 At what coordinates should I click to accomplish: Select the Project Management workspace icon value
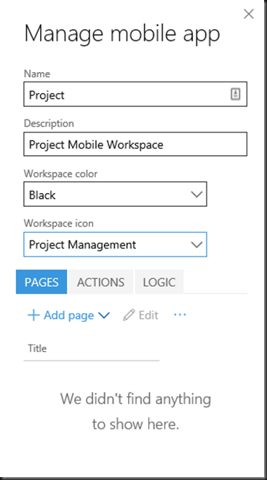point(82,245)
